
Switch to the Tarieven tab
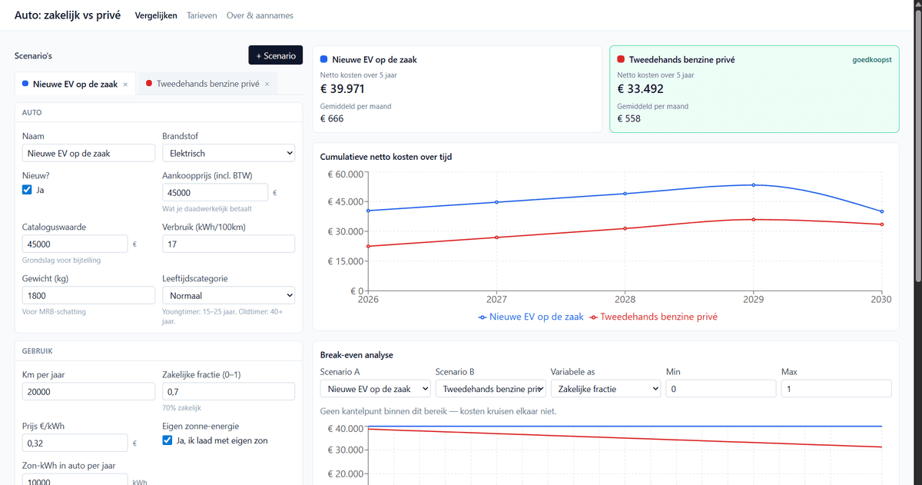pyautogui.click(x=202, y=15)
